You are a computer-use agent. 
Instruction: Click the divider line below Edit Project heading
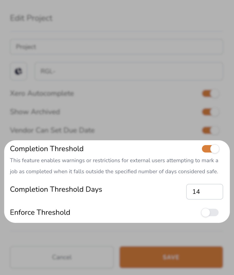click(116, 31)
